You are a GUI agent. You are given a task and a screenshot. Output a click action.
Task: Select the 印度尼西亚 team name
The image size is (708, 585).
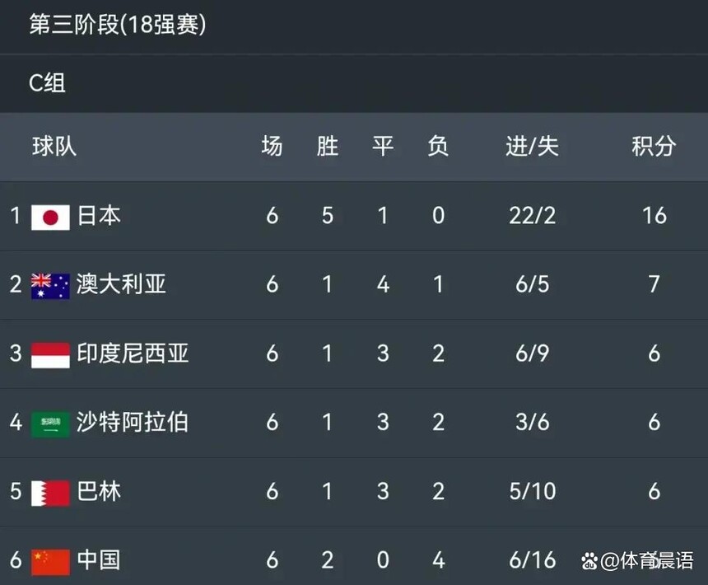coord(133,353)
